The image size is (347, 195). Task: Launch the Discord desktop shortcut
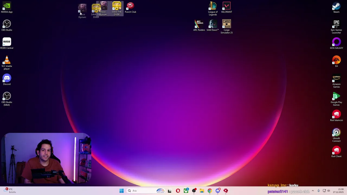tap(7, 80)
